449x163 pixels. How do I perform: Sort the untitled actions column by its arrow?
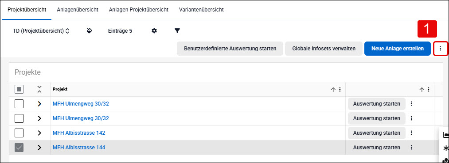coord(422,90)
